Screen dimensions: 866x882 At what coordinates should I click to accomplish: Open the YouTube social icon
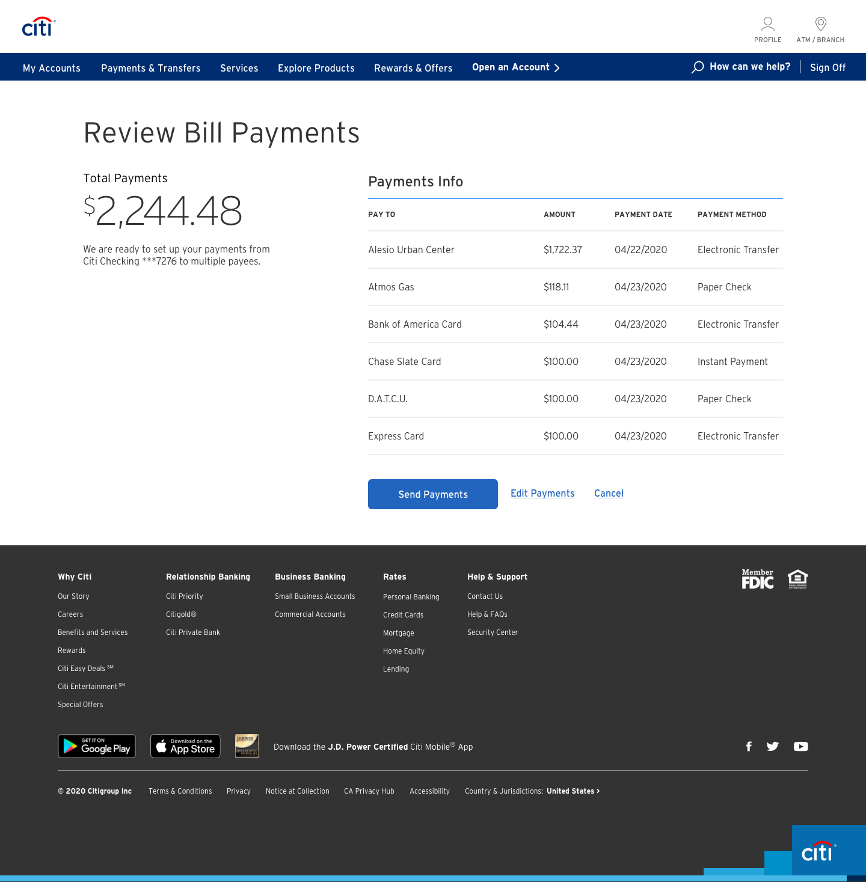800,746
